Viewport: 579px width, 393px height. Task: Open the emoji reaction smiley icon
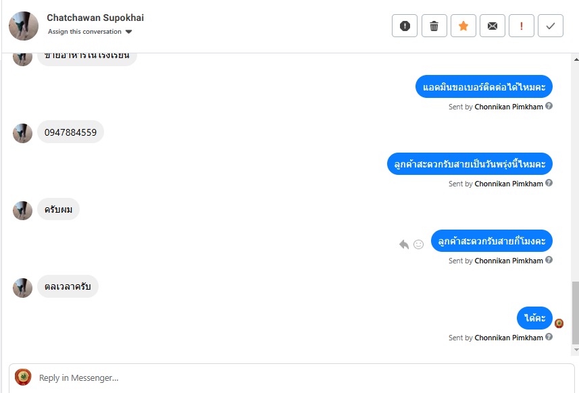(418, 244)
